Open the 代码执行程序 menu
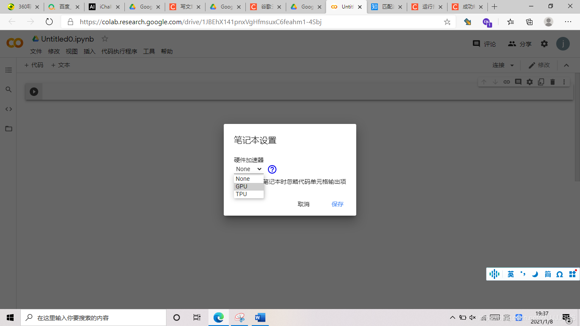580x326 pixels. coord(119,51)
